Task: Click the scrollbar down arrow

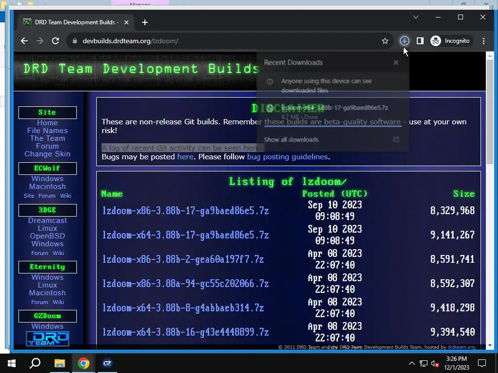Action: (x=490, y=345)
